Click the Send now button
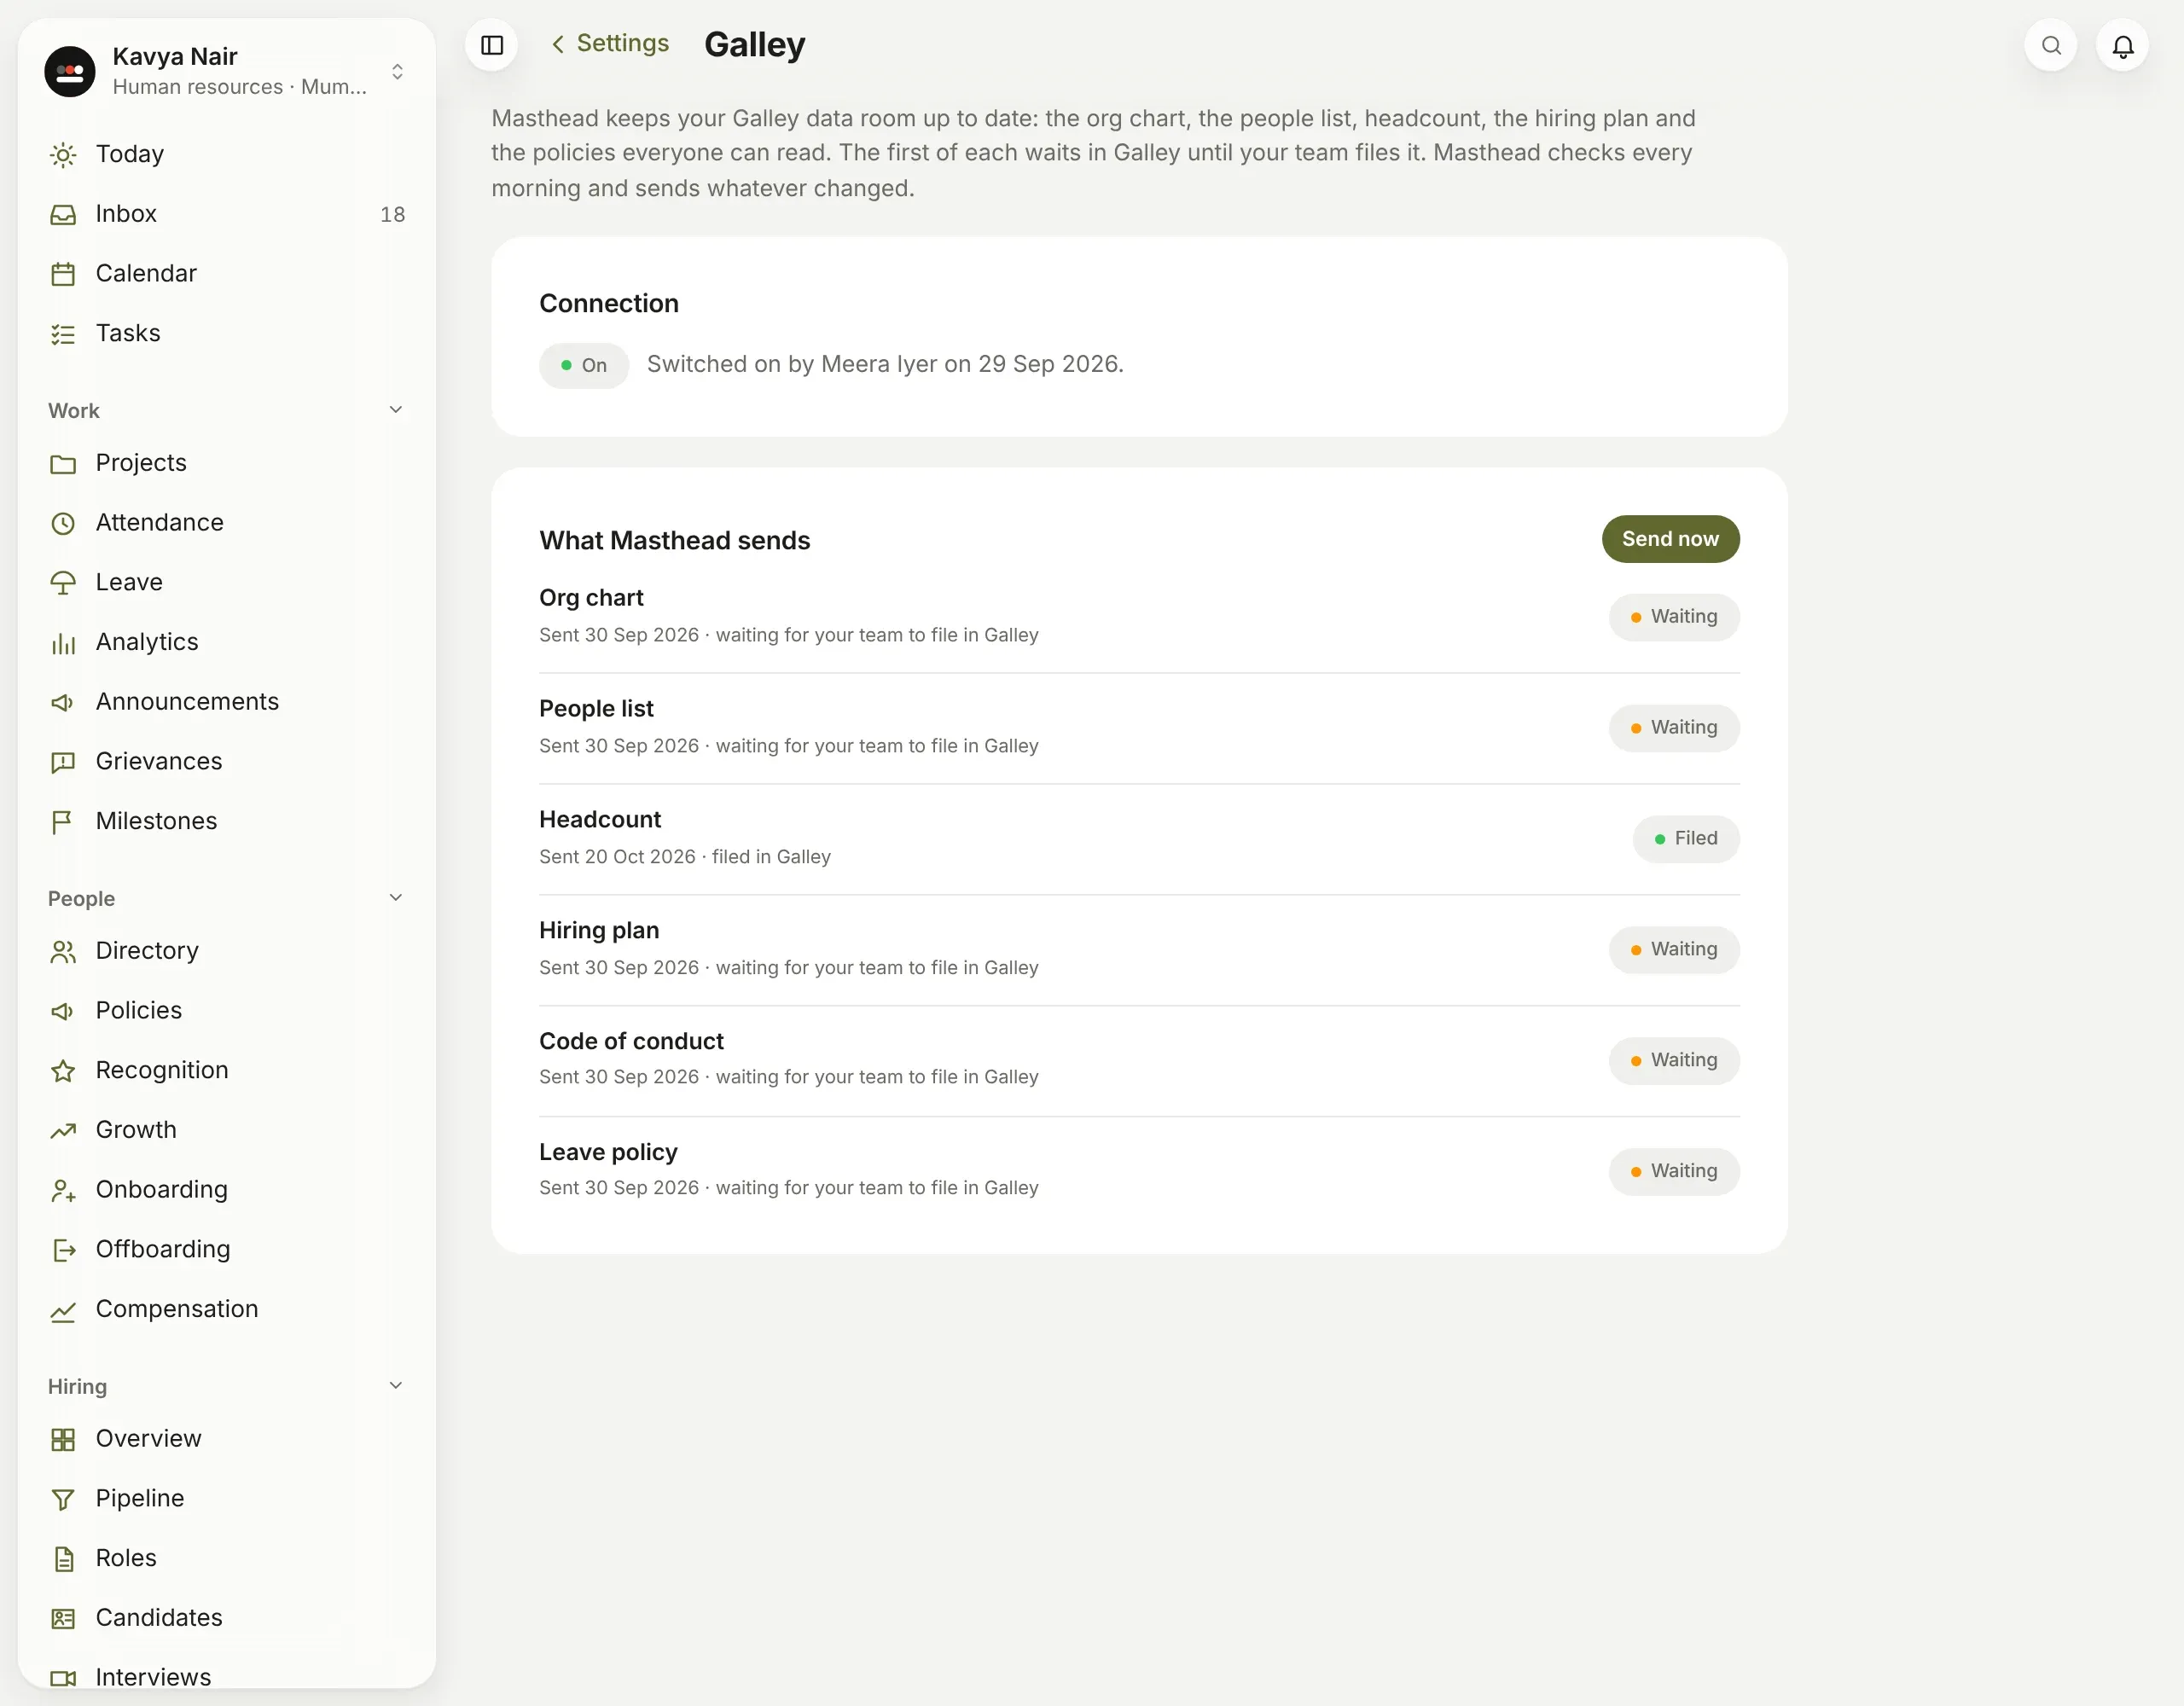The image size is (2184, 1706). (x=1670, y=539)
